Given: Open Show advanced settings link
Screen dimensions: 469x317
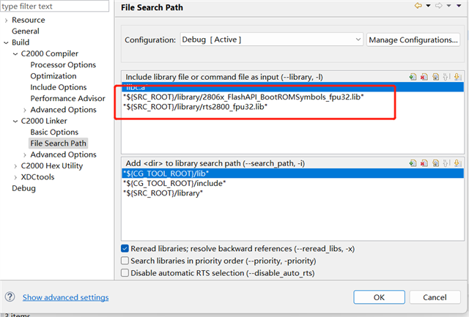Looking at the screenshot, I should pyautogui.click(x=65, y=297).
